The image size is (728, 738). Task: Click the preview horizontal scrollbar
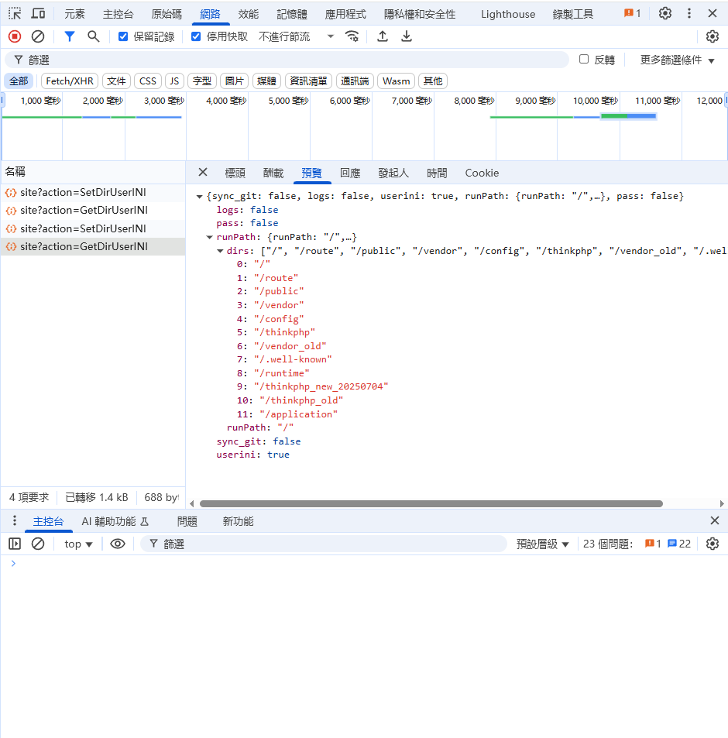pos(431,503)
